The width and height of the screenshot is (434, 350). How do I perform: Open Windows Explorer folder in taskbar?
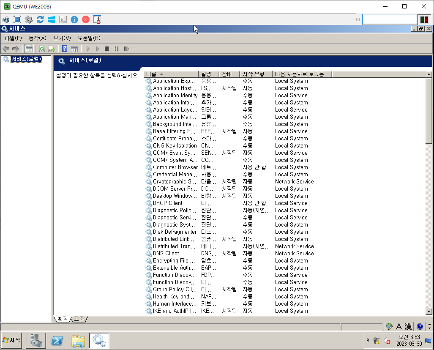(x=78, y=341)
